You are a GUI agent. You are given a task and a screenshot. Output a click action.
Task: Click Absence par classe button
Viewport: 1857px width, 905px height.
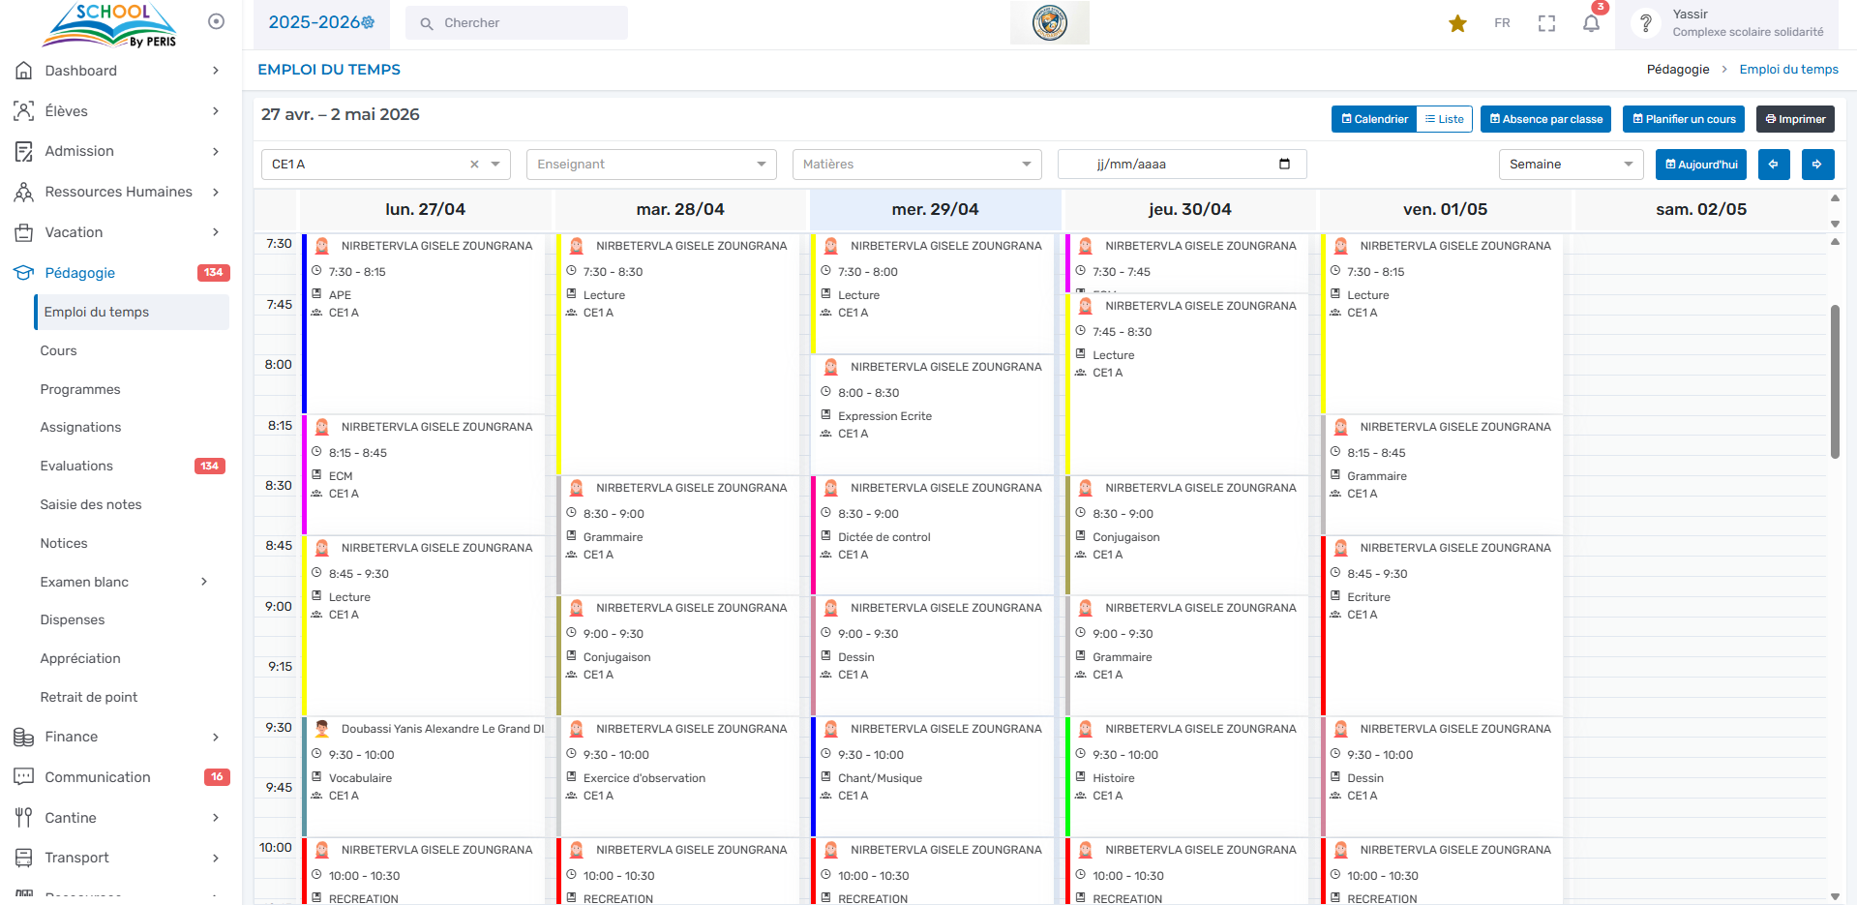[x=1545, y=119]
